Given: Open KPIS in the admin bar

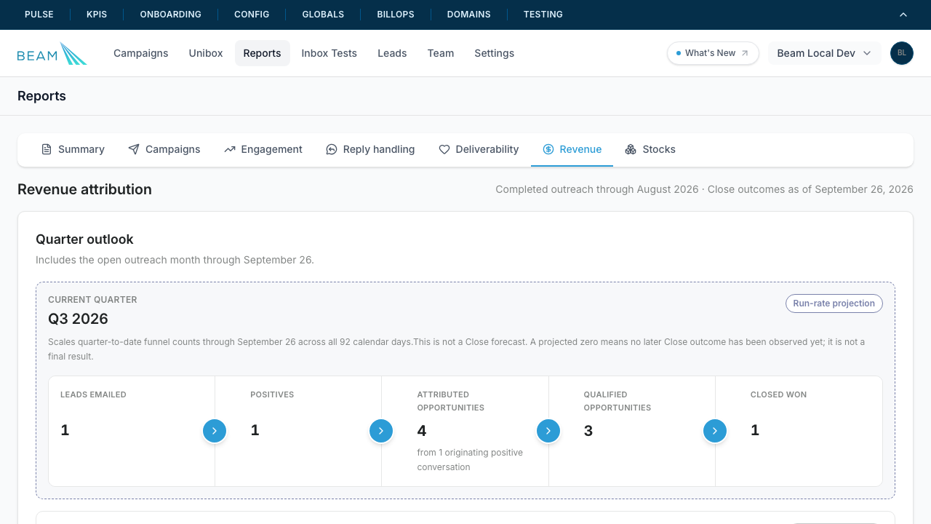Looking at the screenshot, I should (97, 15).
